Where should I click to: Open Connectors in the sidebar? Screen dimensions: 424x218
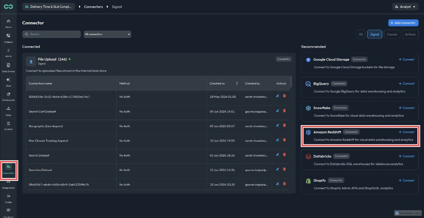coord(8,169)
